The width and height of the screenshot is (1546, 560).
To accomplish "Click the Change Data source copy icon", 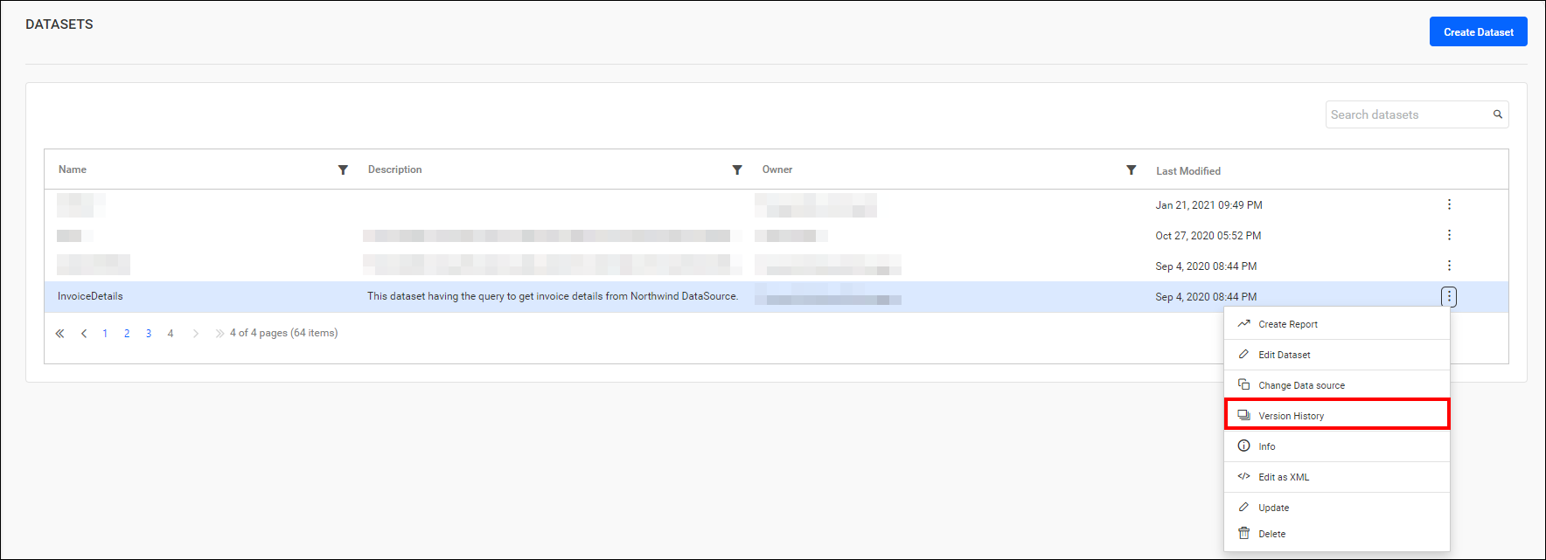I will point(1243,384).
